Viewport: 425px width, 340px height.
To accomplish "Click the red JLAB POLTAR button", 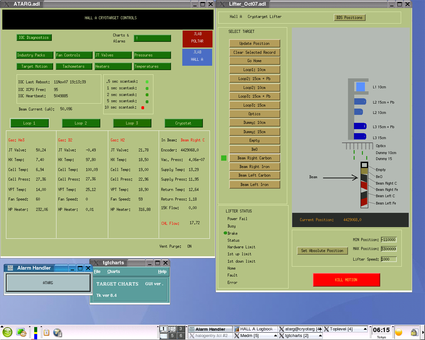I will point(197,39).
